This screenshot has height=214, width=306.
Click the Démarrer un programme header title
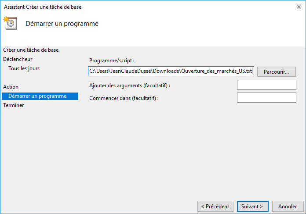(62, 23)
